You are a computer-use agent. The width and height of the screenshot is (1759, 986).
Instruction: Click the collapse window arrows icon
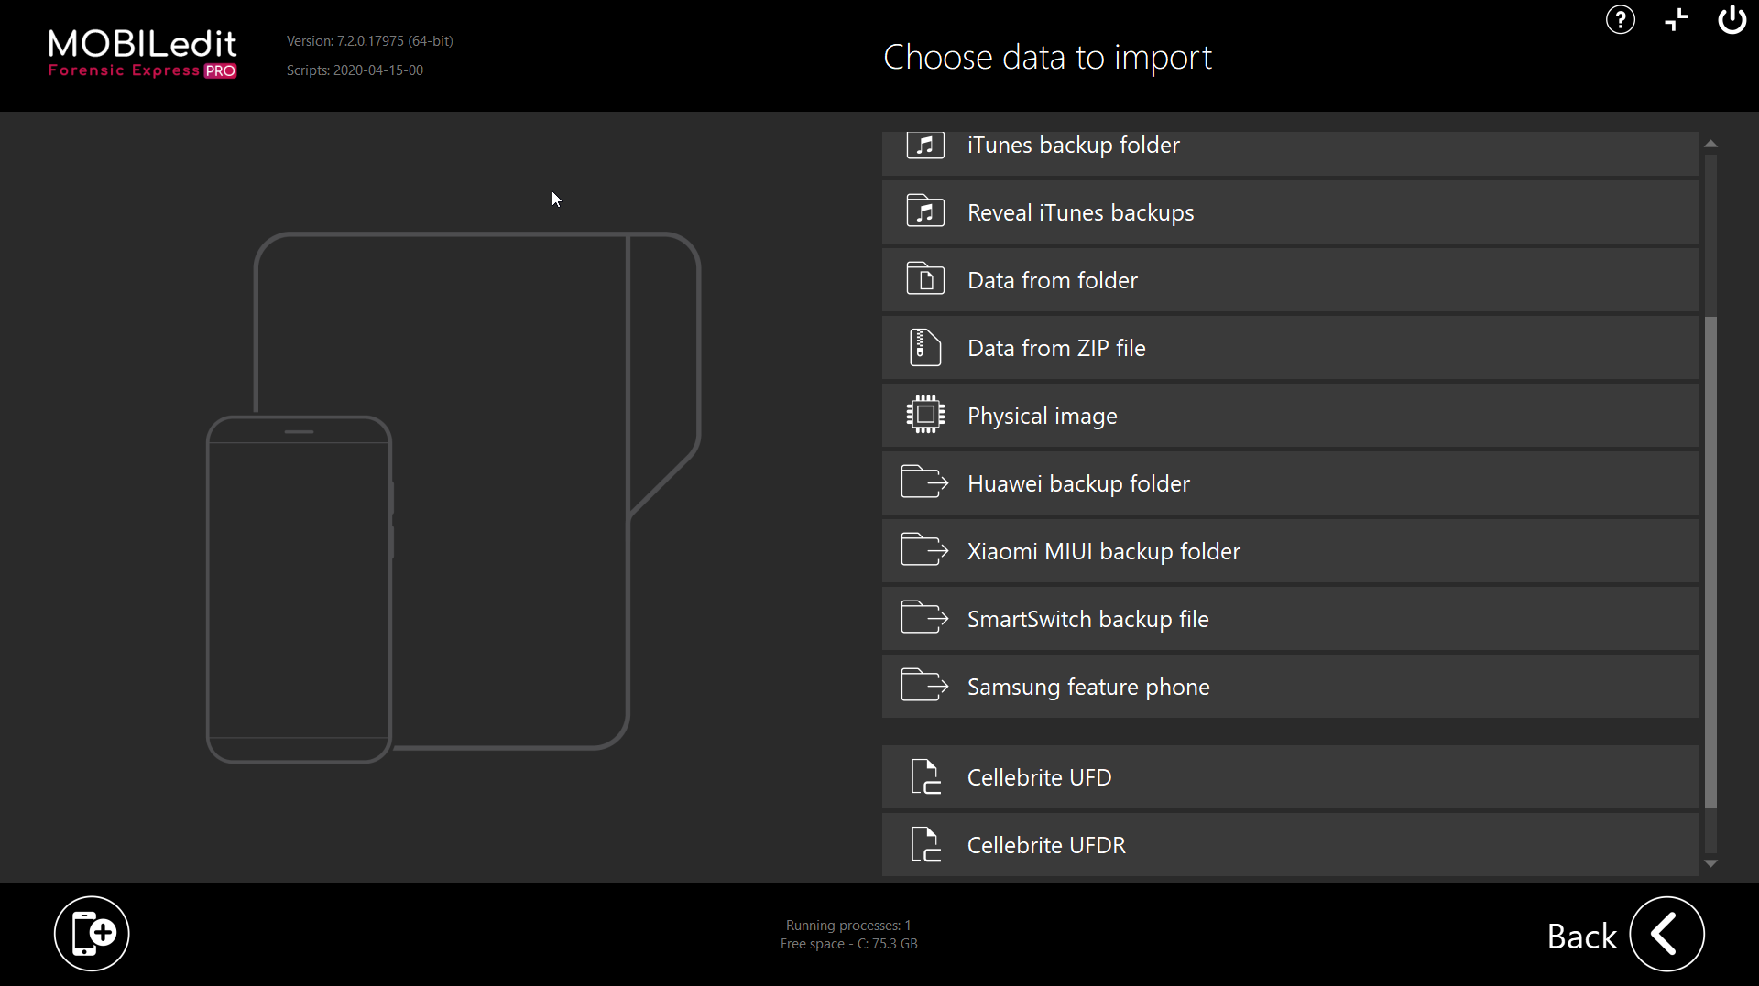1676,20
